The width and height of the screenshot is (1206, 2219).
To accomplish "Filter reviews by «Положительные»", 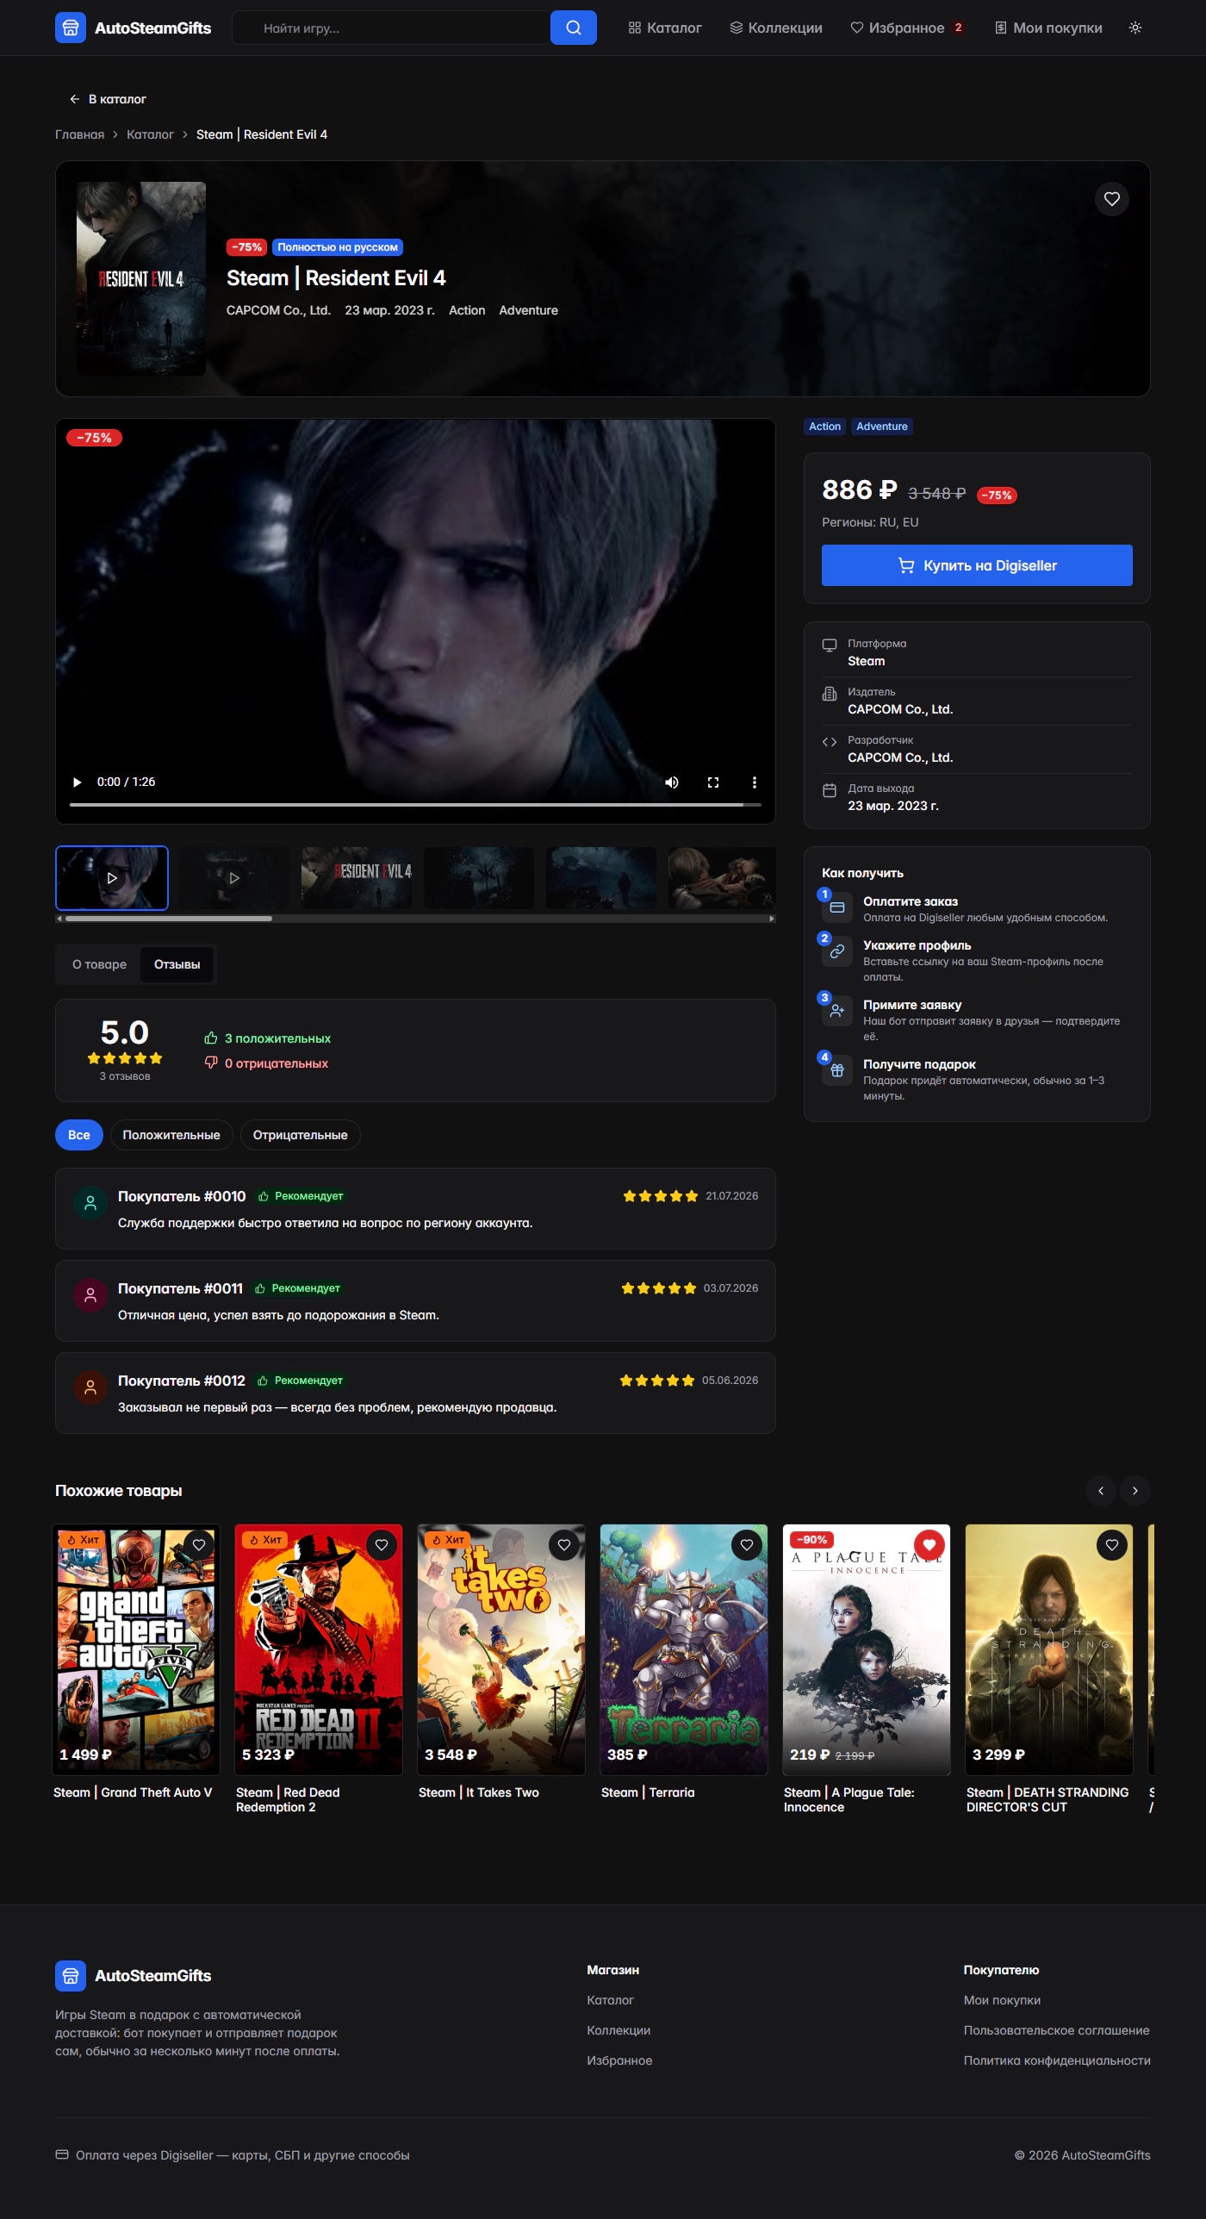I will pos(171,1135).
